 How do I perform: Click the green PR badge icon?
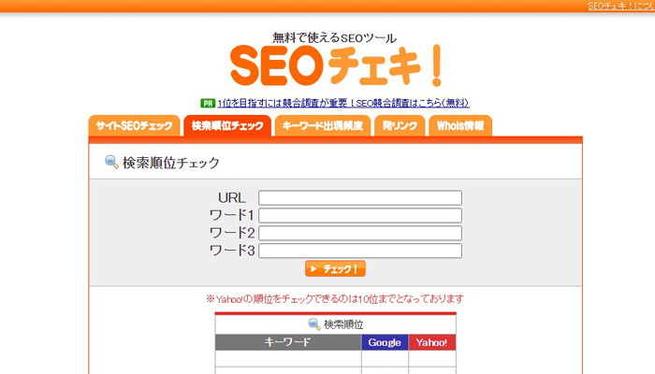pyautogui.click(x=208, y=103)
